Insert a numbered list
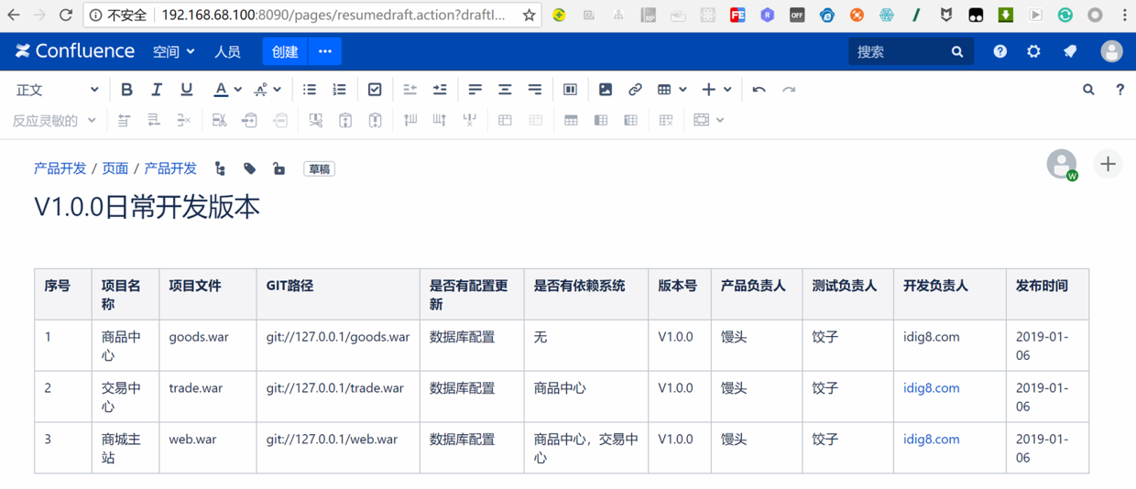The width and height of the screenshot is (1136, 489). coord(339,90)
